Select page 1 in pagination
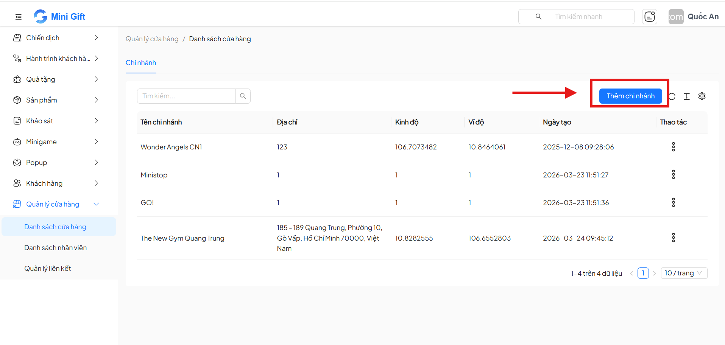 click(643, 273)
